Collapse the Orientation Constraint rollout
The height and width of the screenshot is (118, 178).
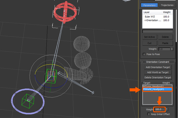click(158, 62)
